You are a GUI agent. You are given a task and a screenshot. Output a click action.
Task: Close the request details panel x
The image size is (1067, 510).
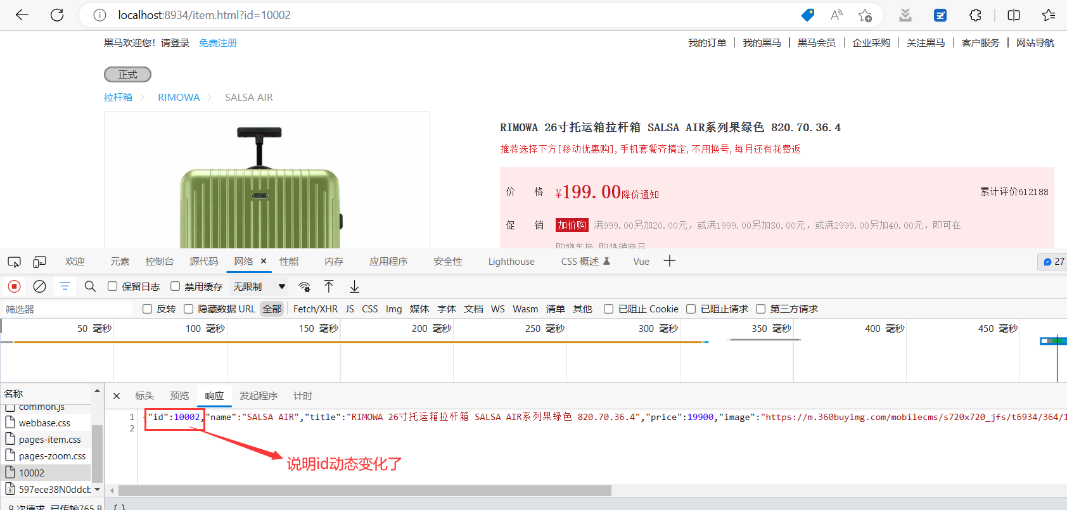pyautogui.click(x=117, y=396)
